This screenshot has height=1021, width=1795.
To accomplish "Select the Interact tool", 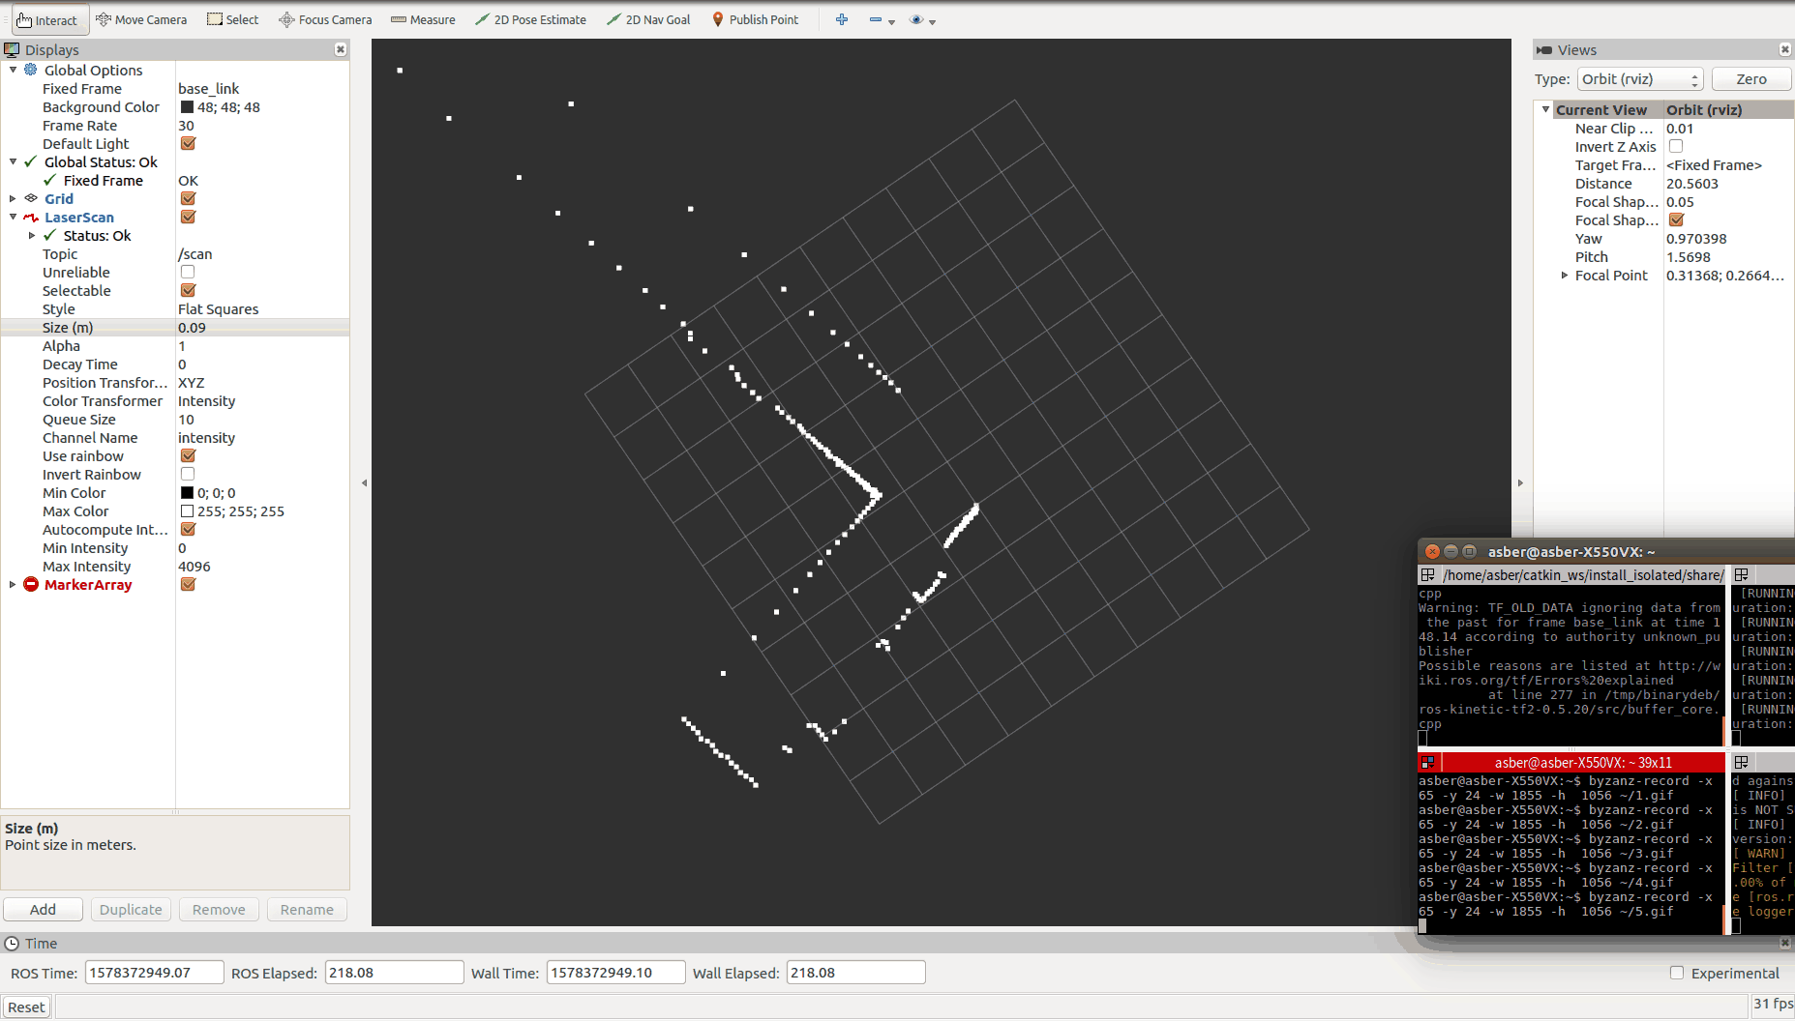I will point(48,19).
